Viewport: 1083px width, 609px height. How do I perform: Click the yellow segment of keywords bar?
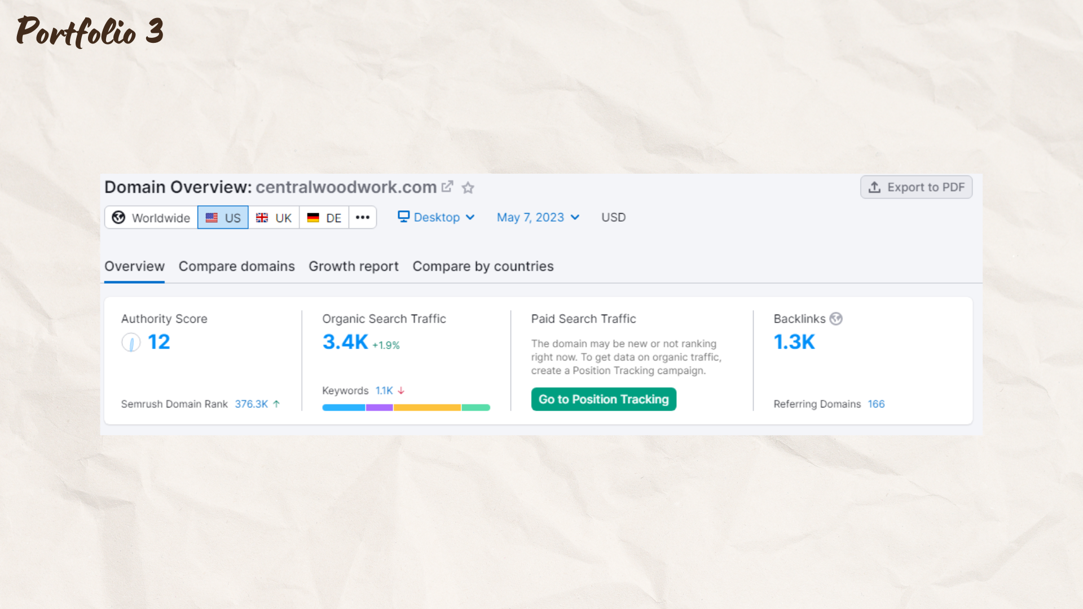pos(427,407)
